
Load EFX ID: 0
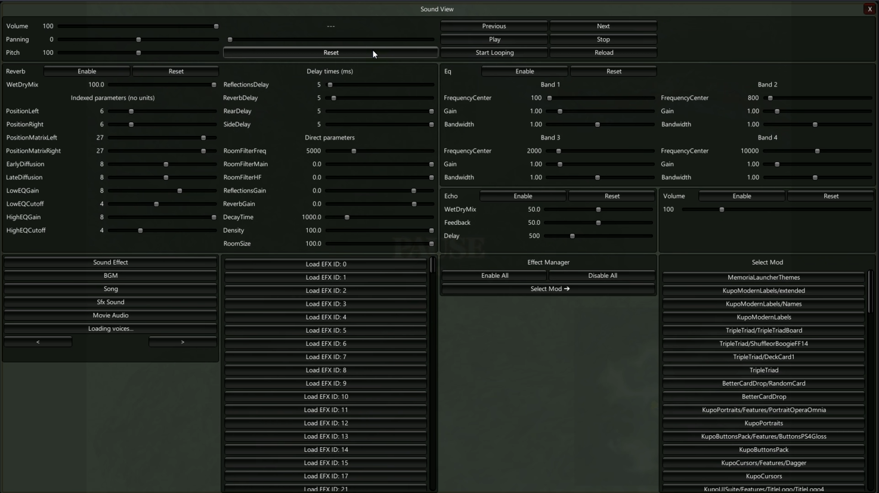(326, 264)
